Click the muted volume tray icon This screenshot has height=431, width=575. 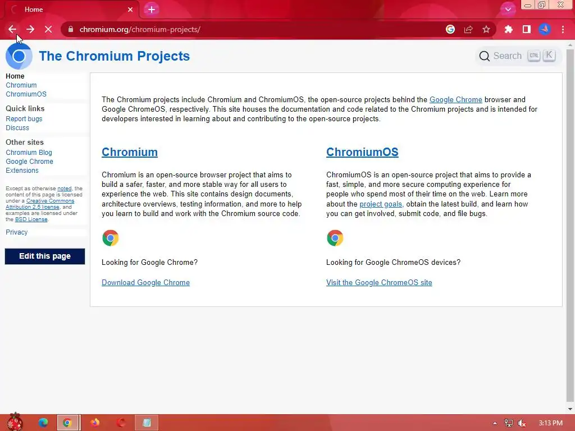click(522, 423)
